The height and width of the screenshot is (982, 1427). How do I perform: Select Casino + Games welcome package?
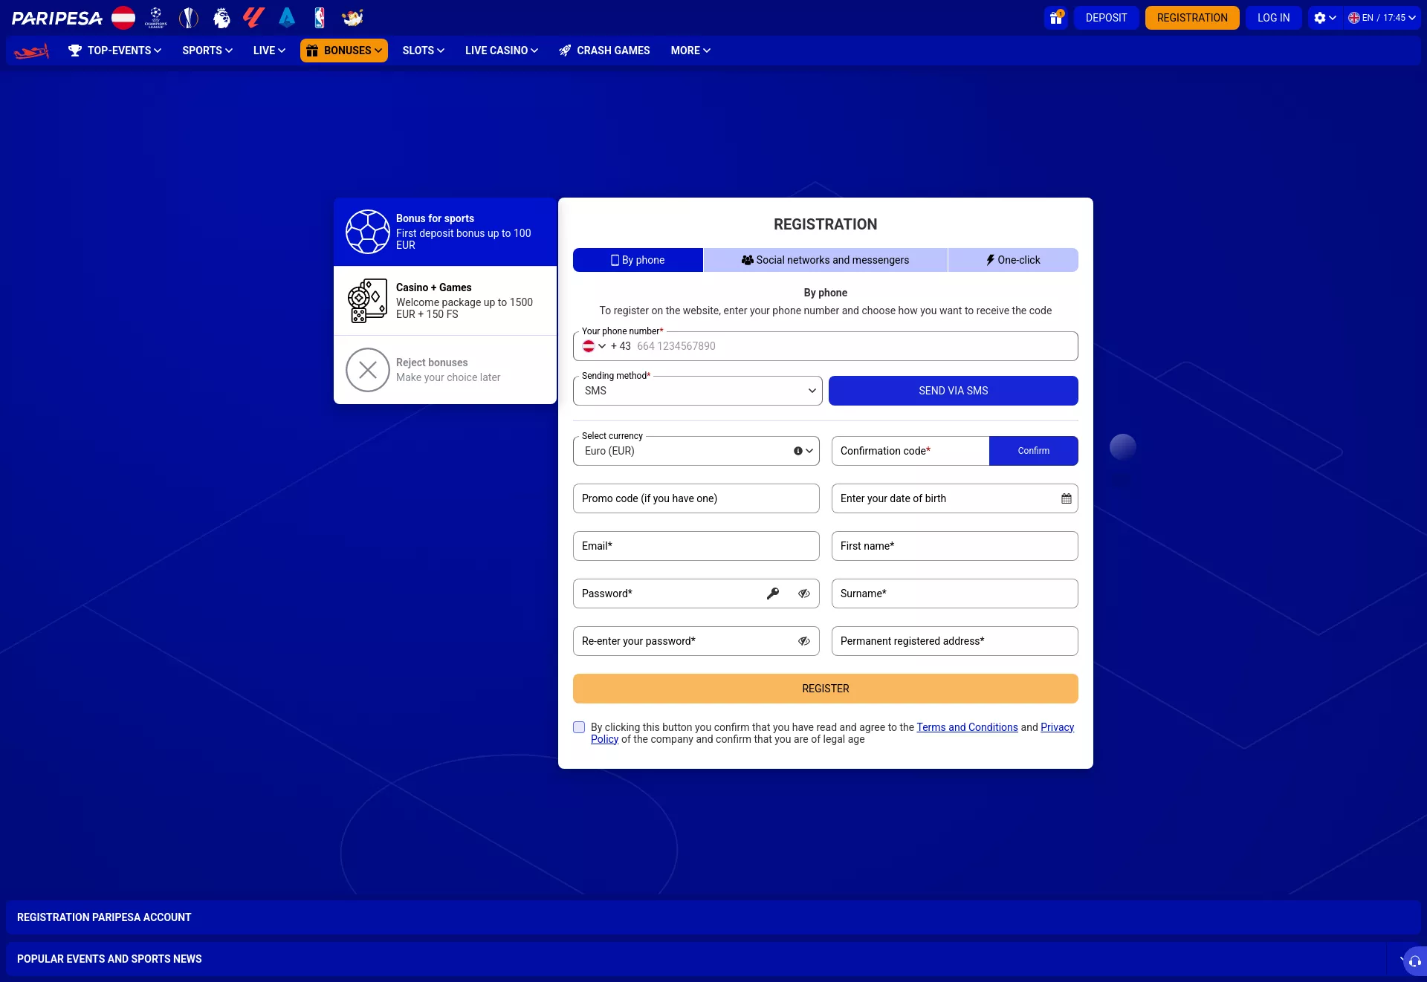pyautogui.click(x=445, y=301)
